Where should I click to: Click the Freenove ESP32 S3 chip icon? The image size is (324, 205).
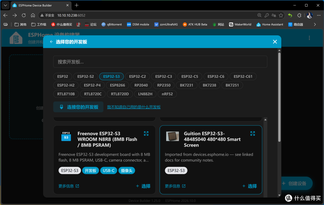[66, 136]
